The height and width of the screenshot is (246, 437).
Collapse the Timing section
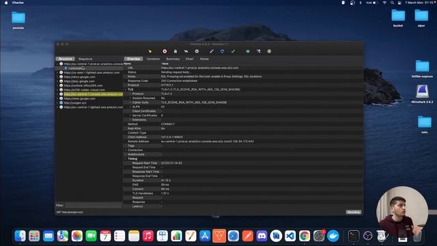(x=126, y=159)
